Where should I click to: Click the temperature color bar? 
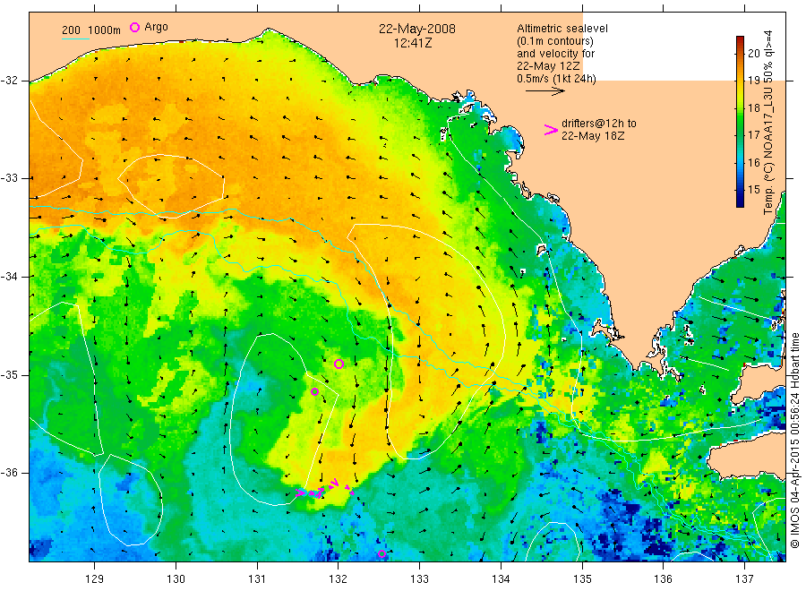click(x=741, y=122)
